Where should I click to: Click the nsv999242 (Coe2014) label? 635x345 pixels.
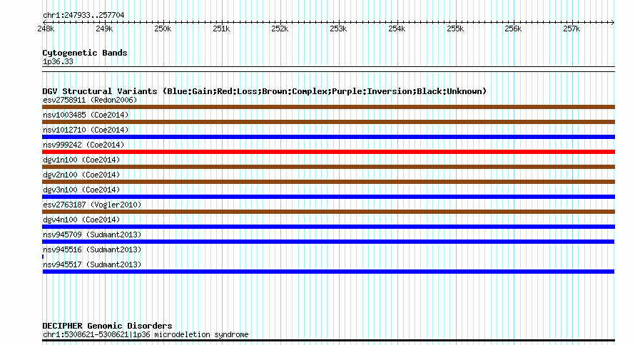pyautogui.click(x=83, y=145)
